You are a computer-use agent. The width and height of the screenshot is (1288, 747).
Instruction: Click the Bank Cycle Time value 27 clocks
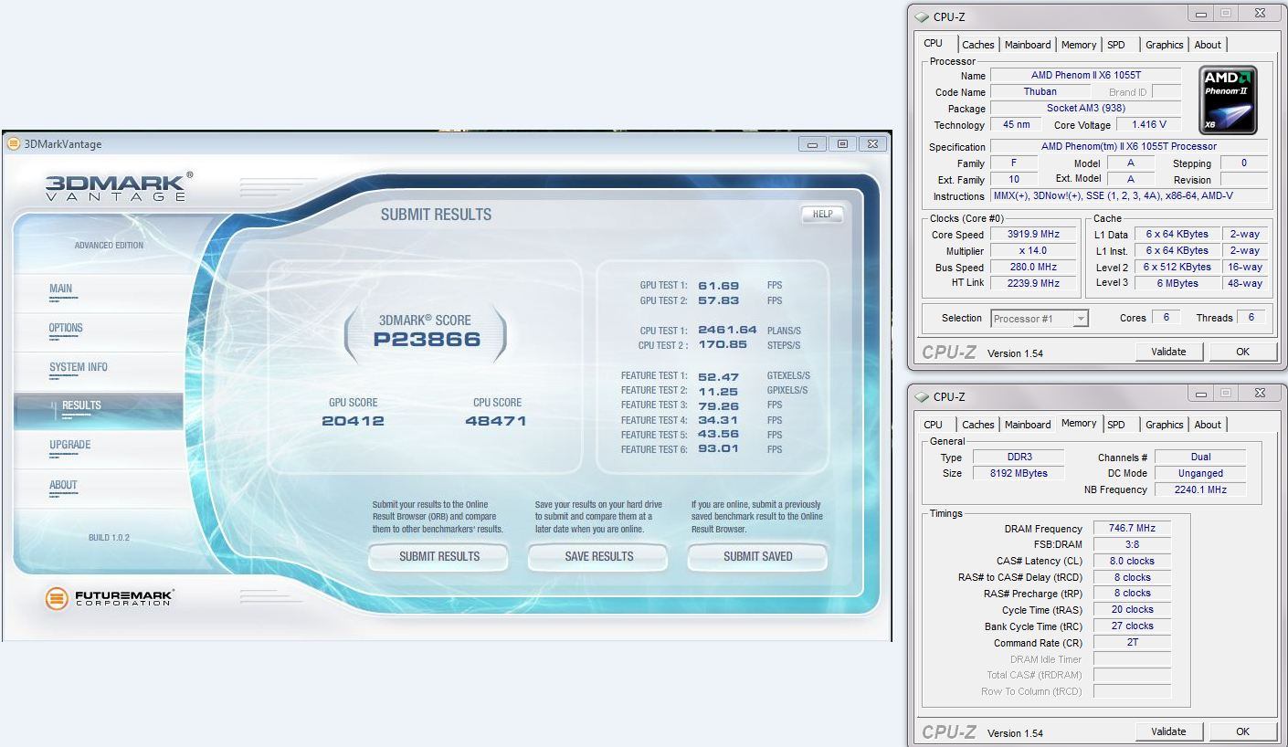pyautogui.click(x=1132, y=626)
